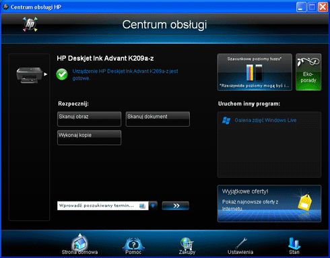Click the HP logo in header
The width and height of the screenshot is (330, 258).
pos(30,24)
